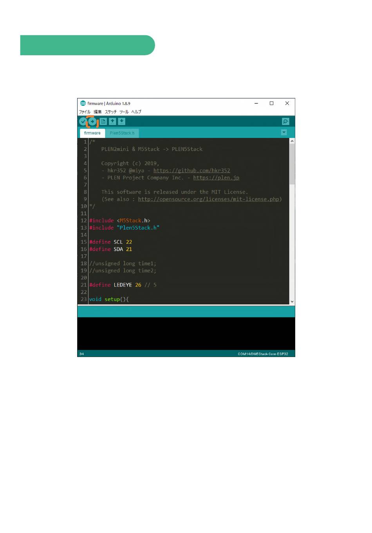Switch to the firmware tab
Screen dimensions: 372x533
[x=92, y=133]
